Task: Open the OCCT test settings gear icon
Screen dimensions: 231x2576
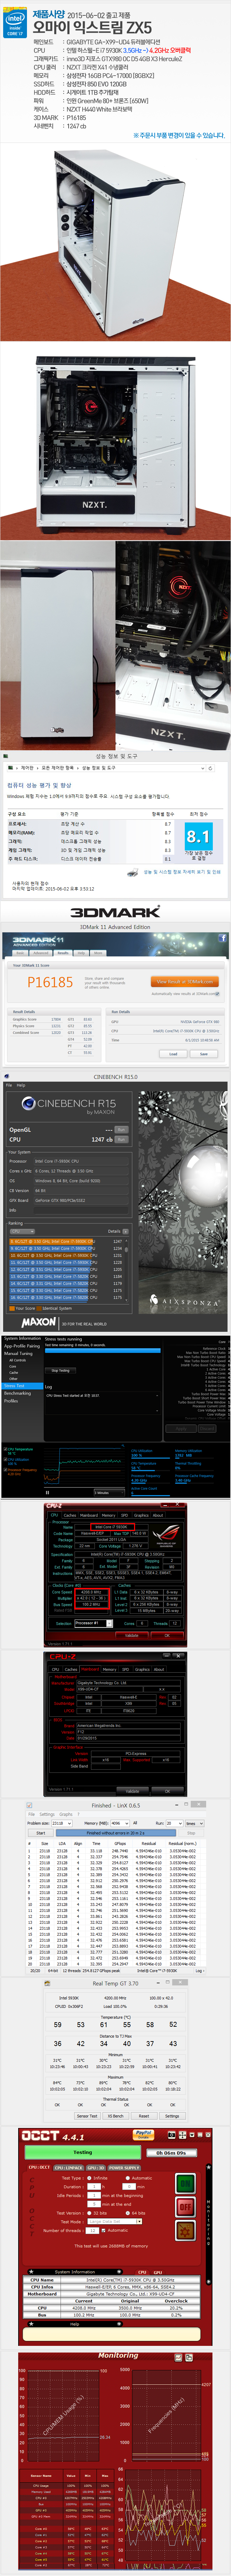Action: tap(185, 2230)
